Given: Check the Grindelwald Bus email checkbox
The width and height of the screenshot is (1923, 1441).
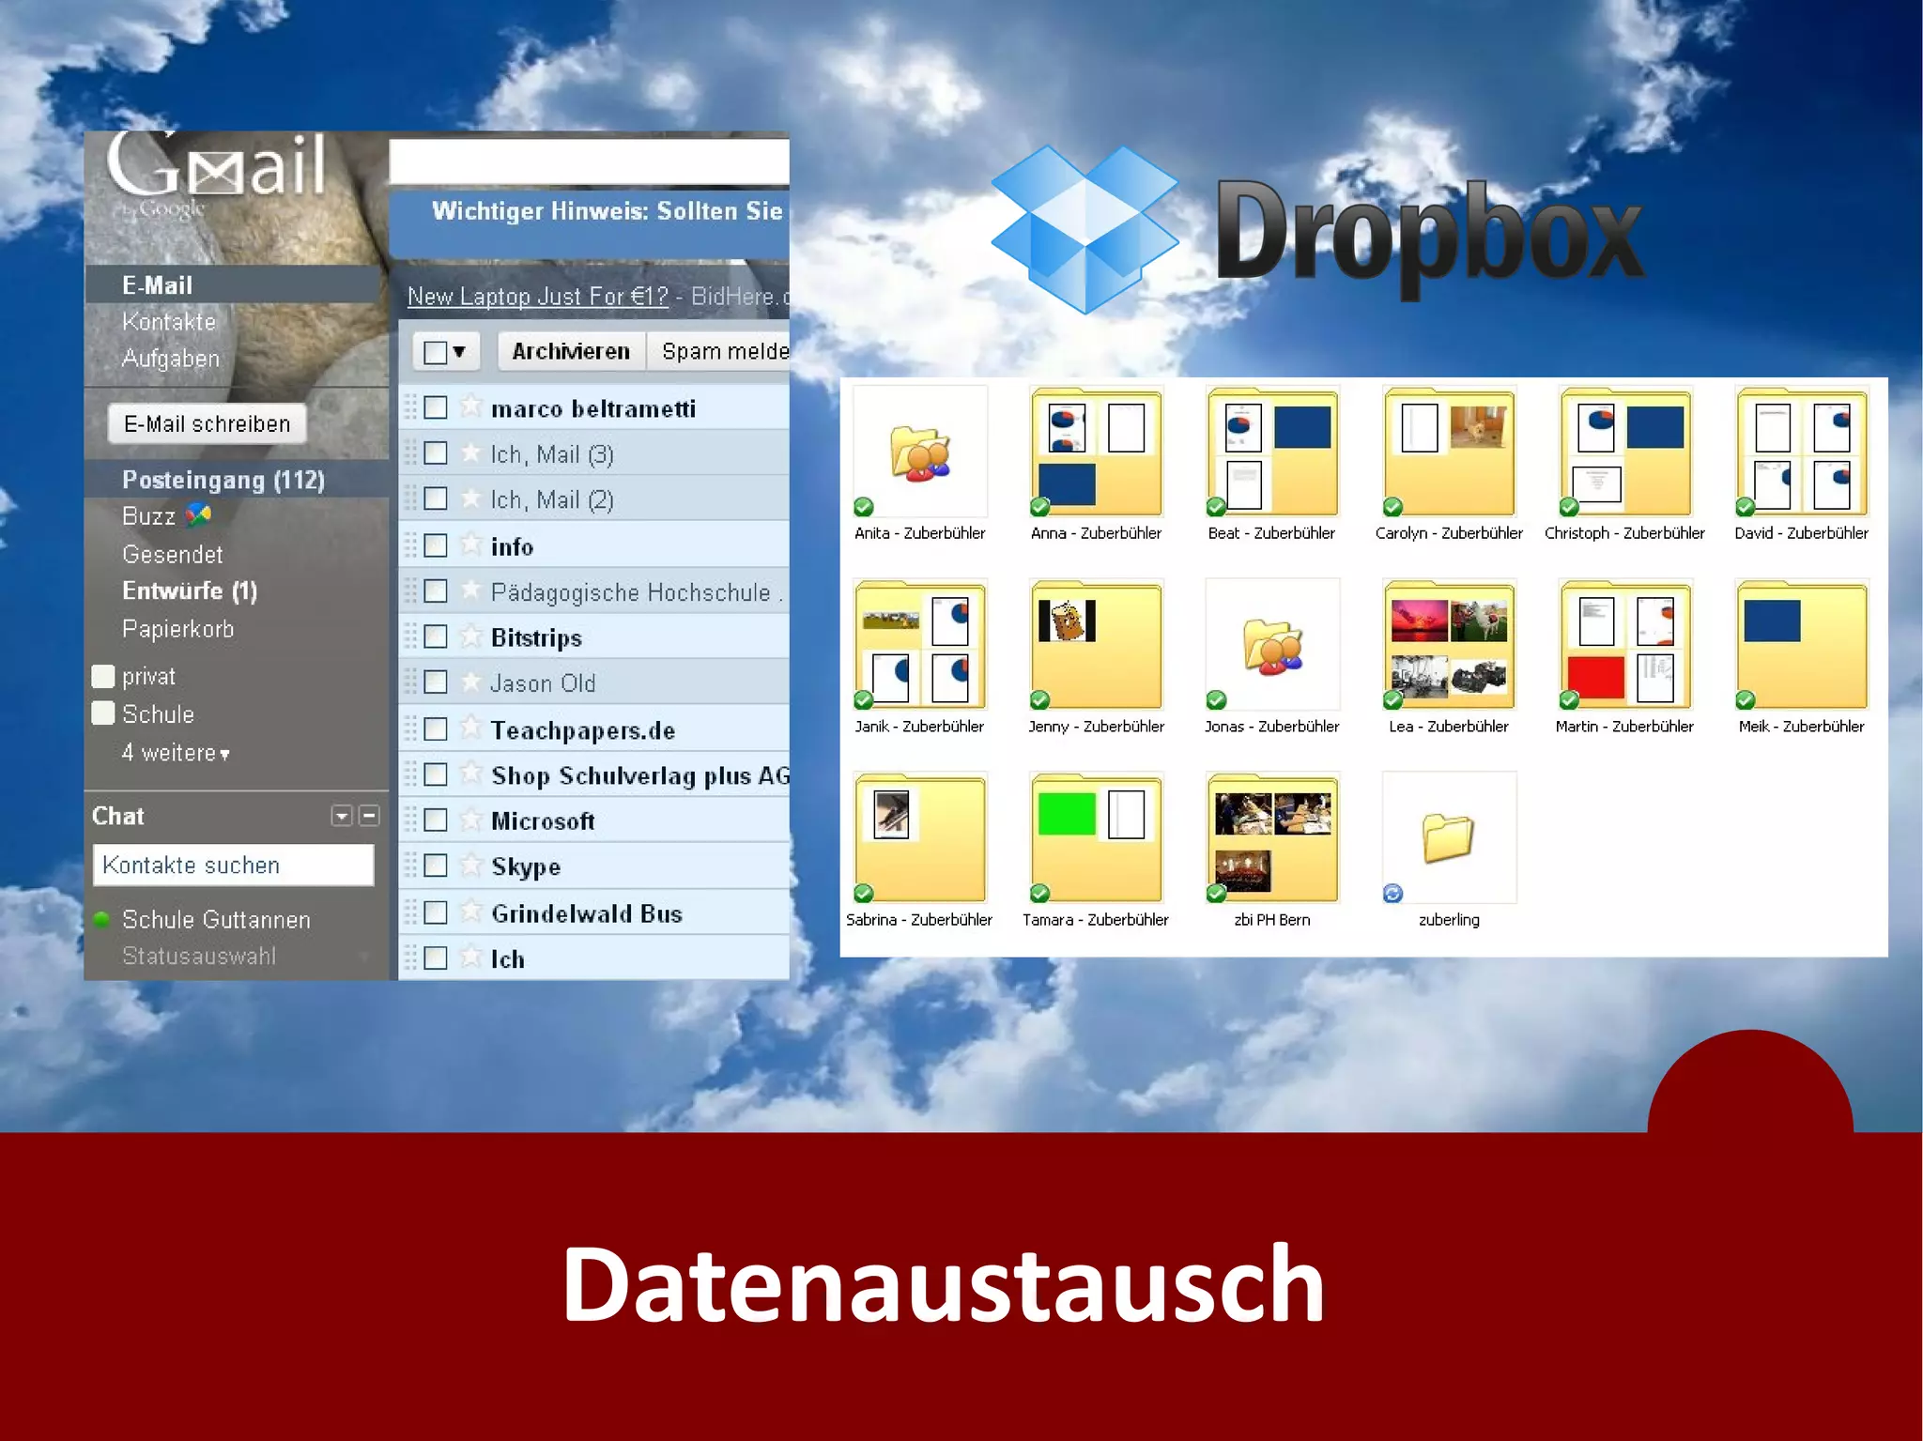Looking at the screenshot, I should coord(436,912).
